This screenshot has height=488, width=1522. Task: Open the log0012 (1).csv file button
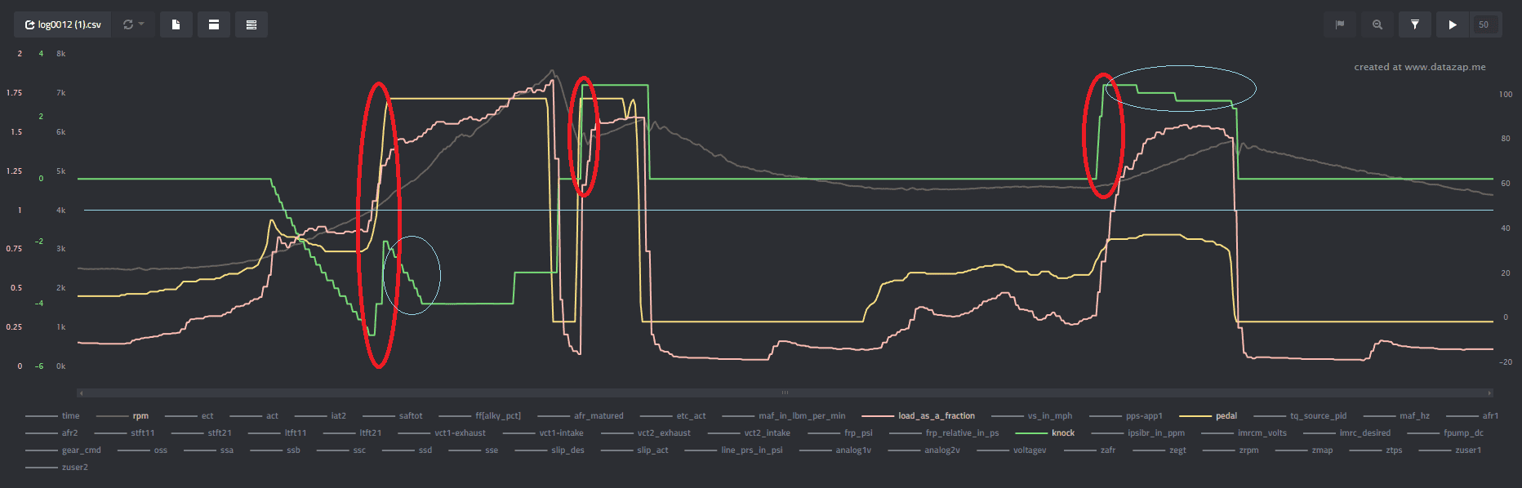pyautogui.click(x=63, y=24)
